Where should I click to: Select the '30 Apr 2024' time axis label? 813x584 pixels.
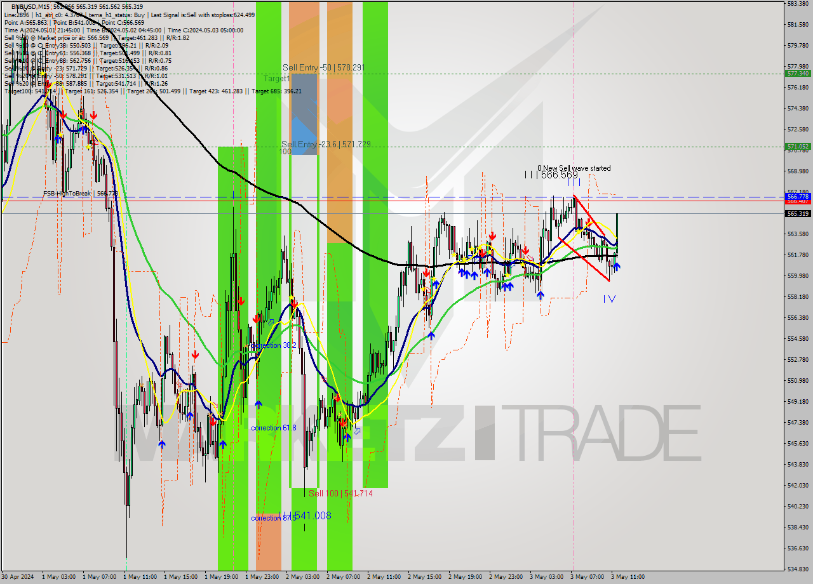point(18,577)
